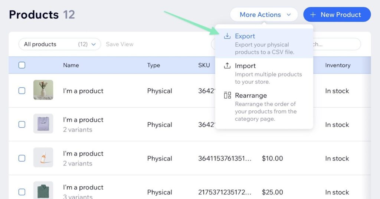This screenshot has width=380, height=199.
Task: Click the plus icon on New Product
Action: [313, 14]
